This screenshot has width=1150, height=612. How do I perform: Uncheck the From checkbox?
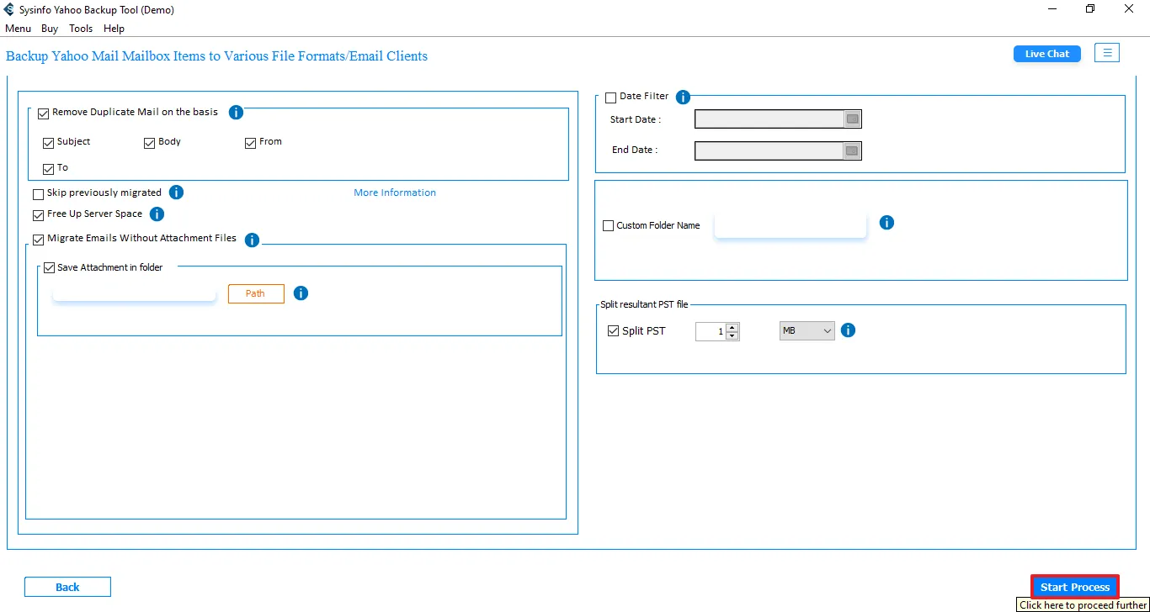(250, 143)
